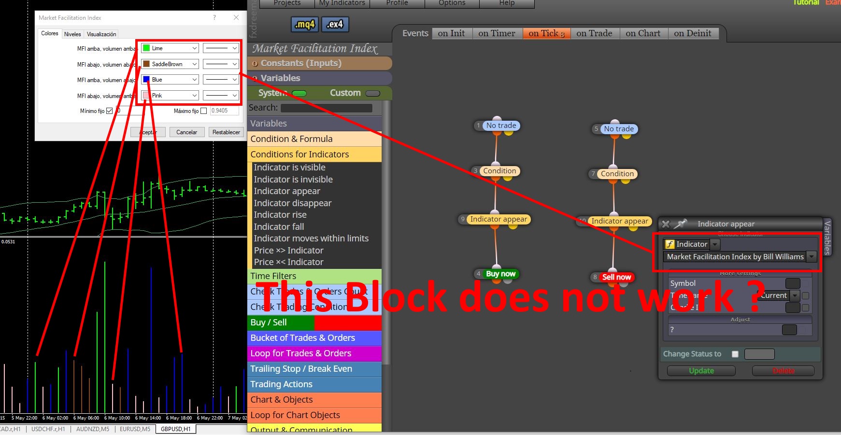Viewport: 841px width, 435px height.
Task: Close the Indicator appear properties panel
Action: coord(666,224)
